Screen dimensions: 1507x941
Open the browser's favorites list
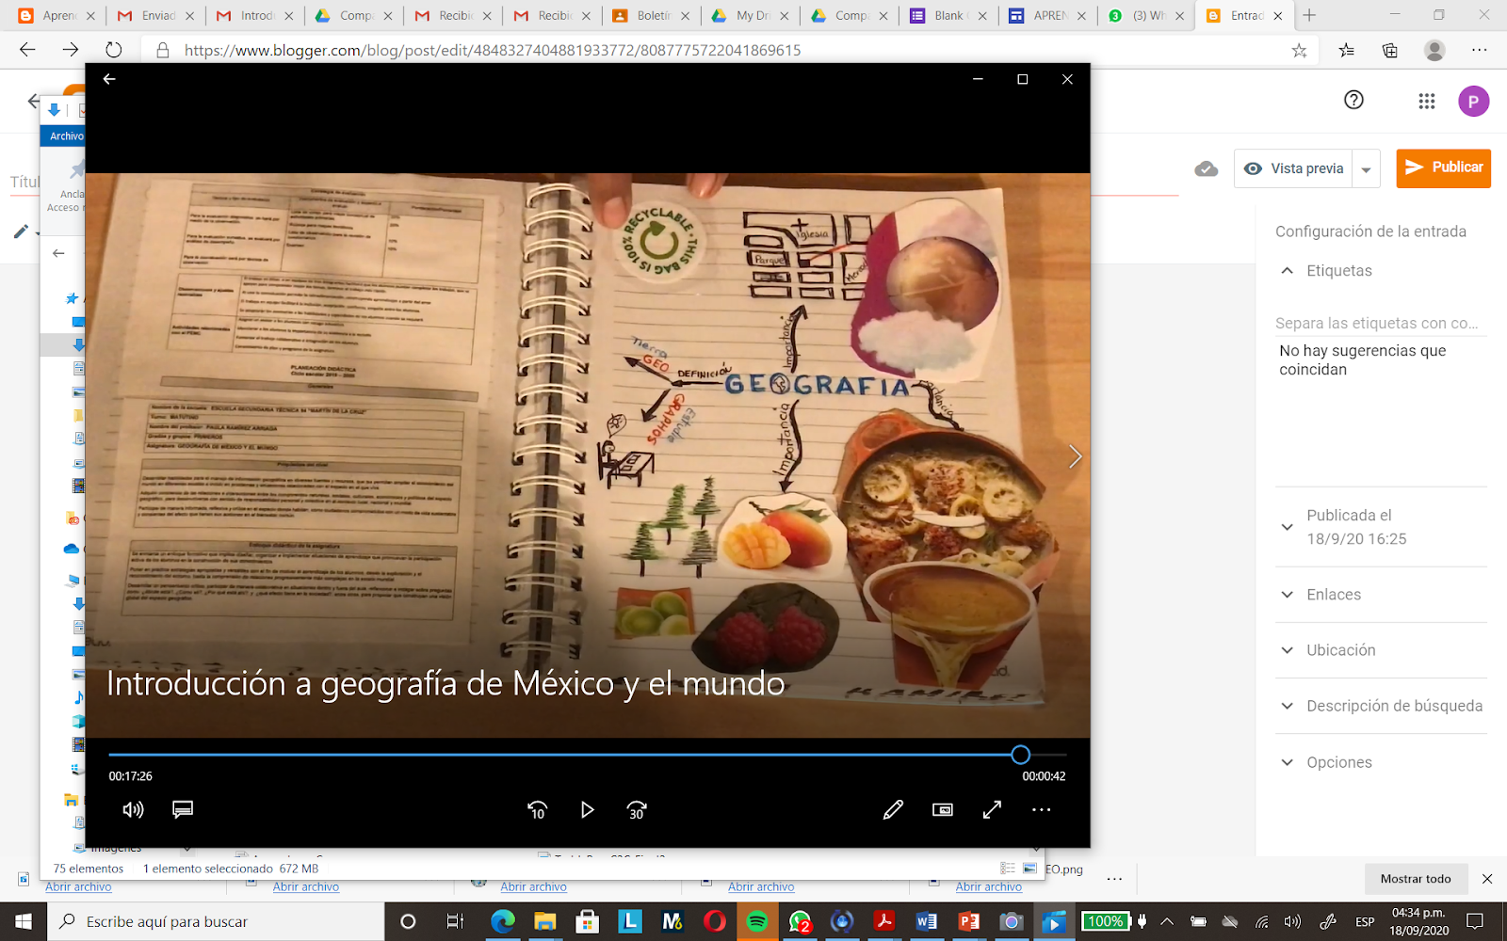tap(1346, 50)
